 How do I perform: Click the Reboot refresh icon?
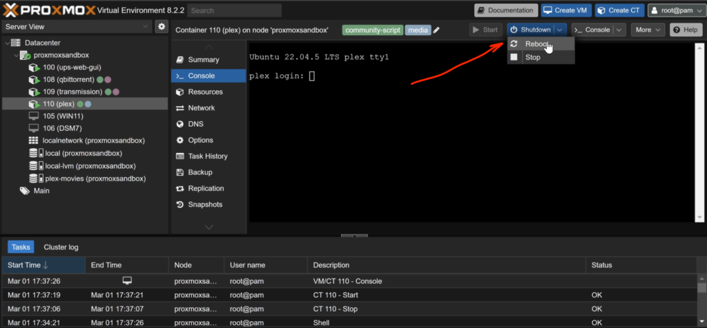[x=514, y=44]
